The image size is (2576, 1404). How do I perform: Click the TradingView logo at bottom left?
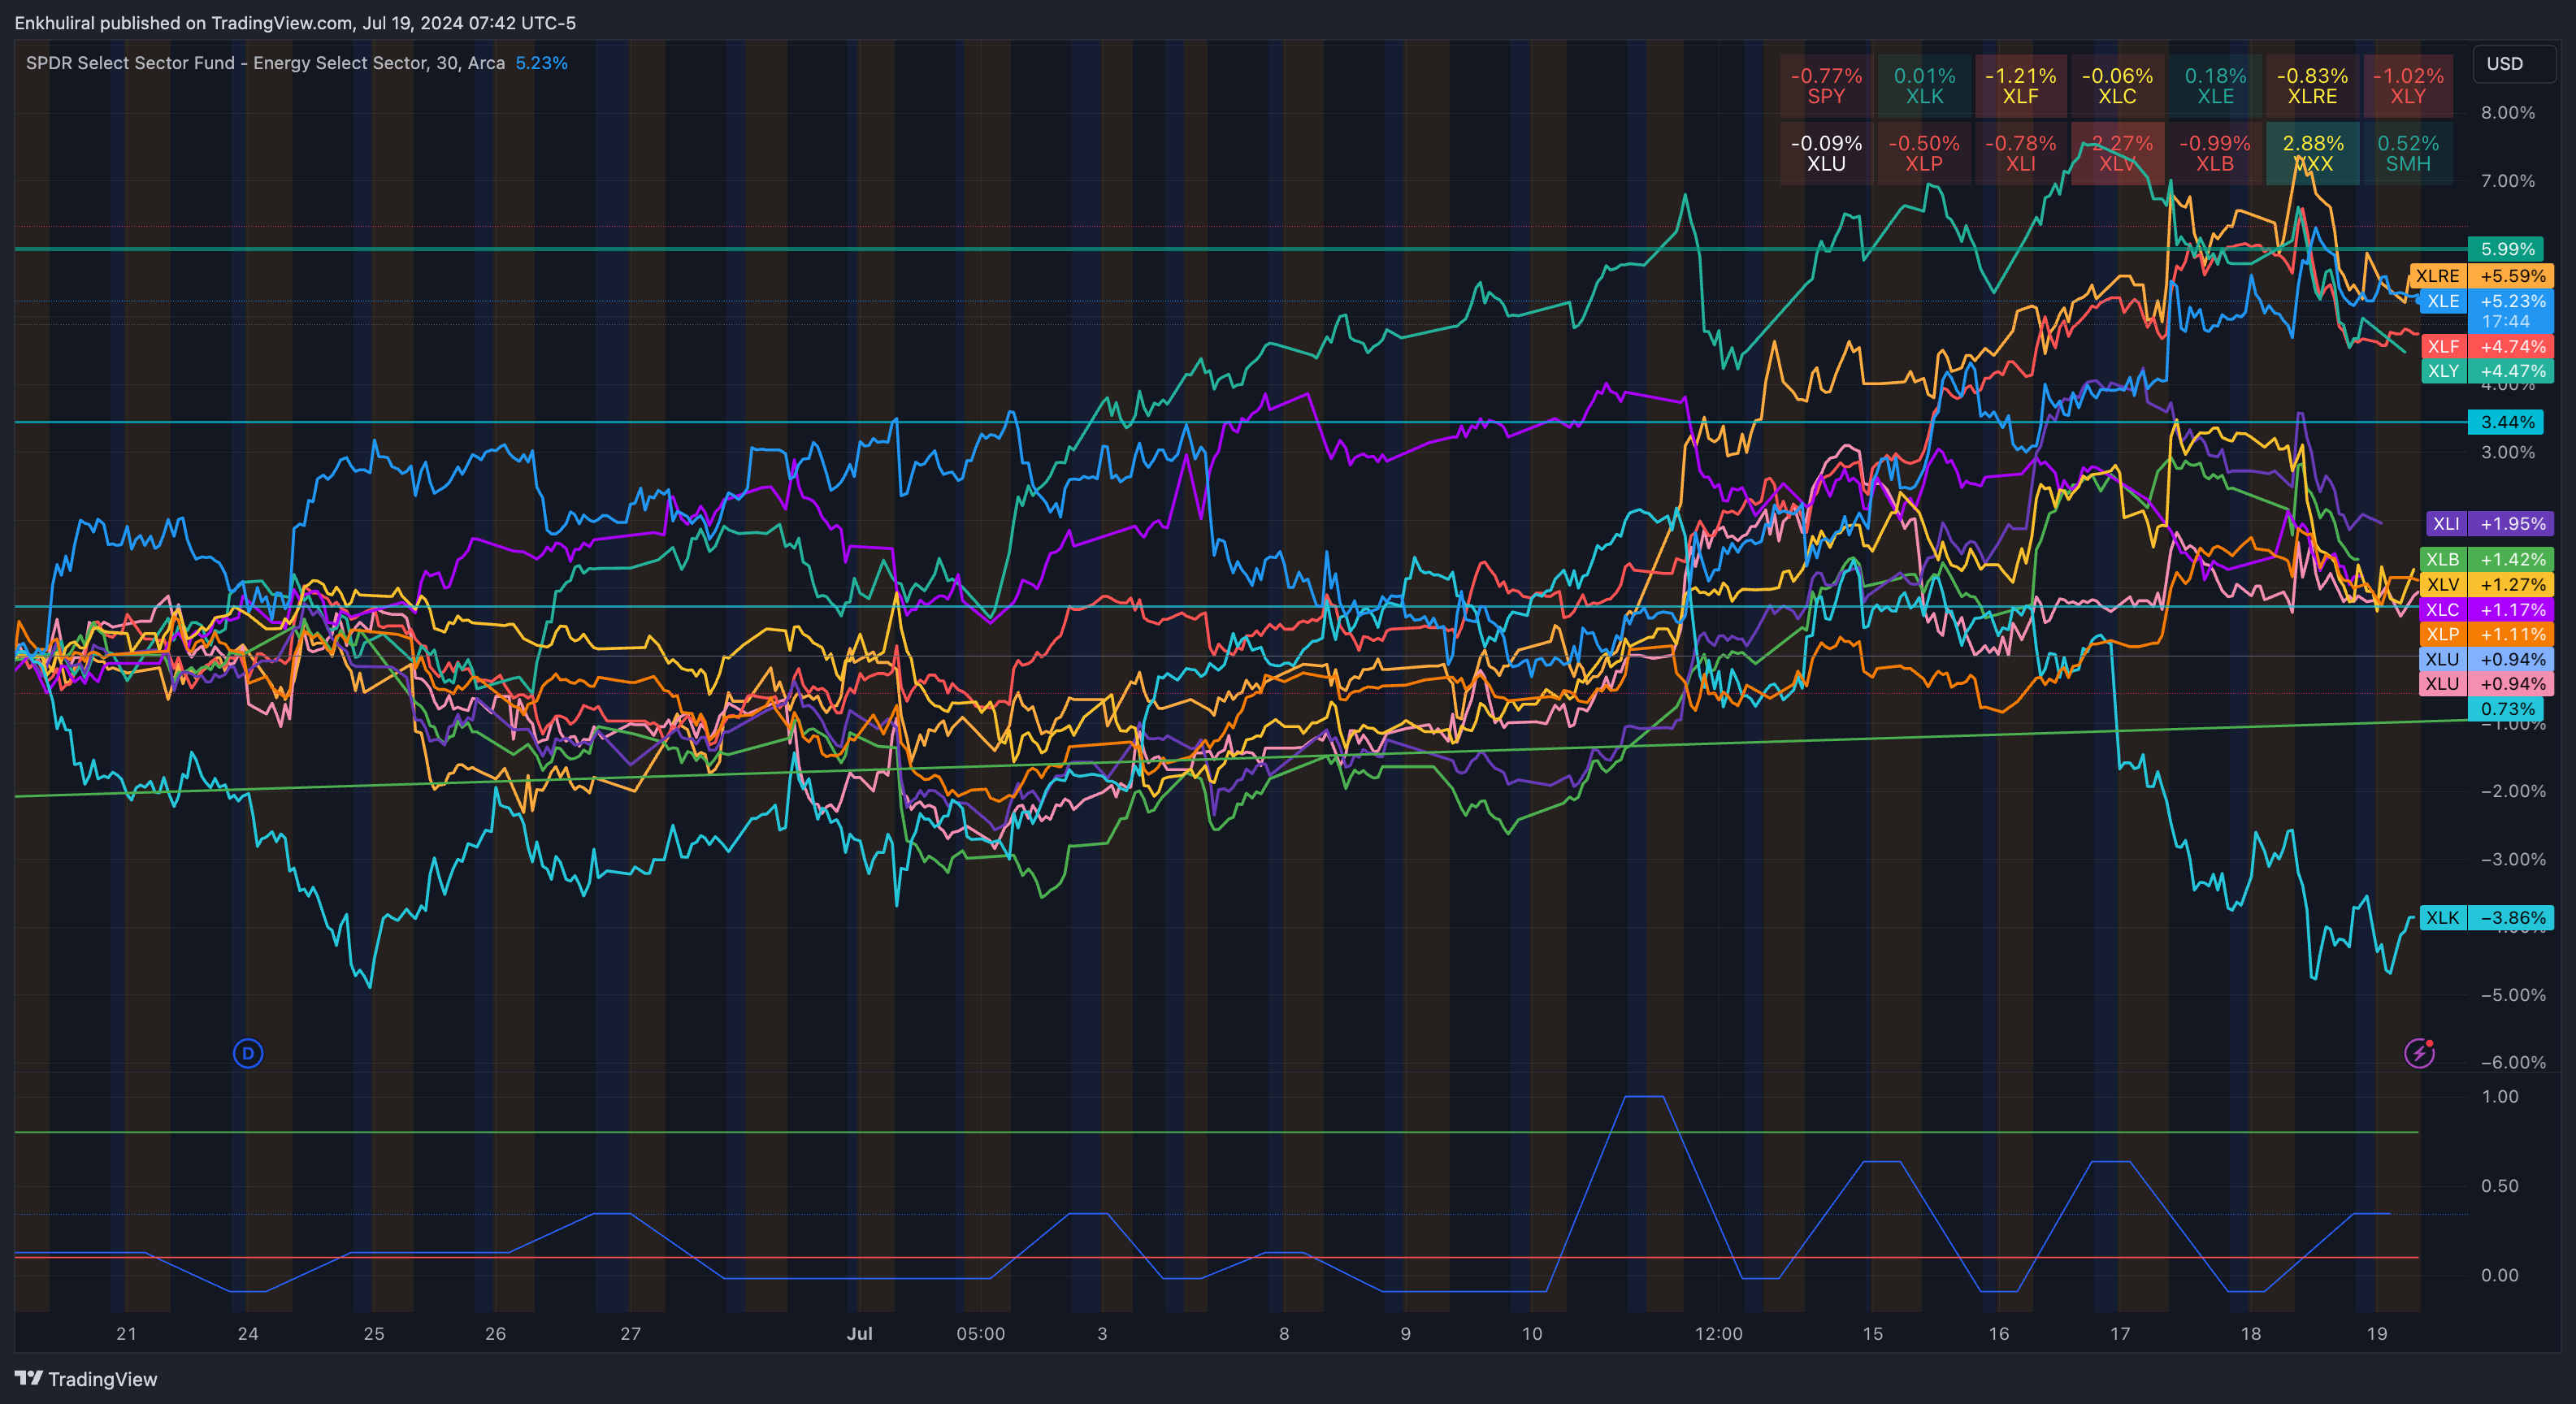coord(86,1379)
